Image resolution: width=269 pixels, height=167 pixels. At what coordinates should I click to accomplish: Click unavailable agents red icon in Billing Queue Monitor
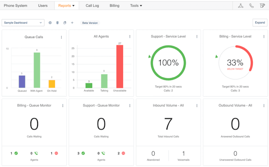point(56,153)
